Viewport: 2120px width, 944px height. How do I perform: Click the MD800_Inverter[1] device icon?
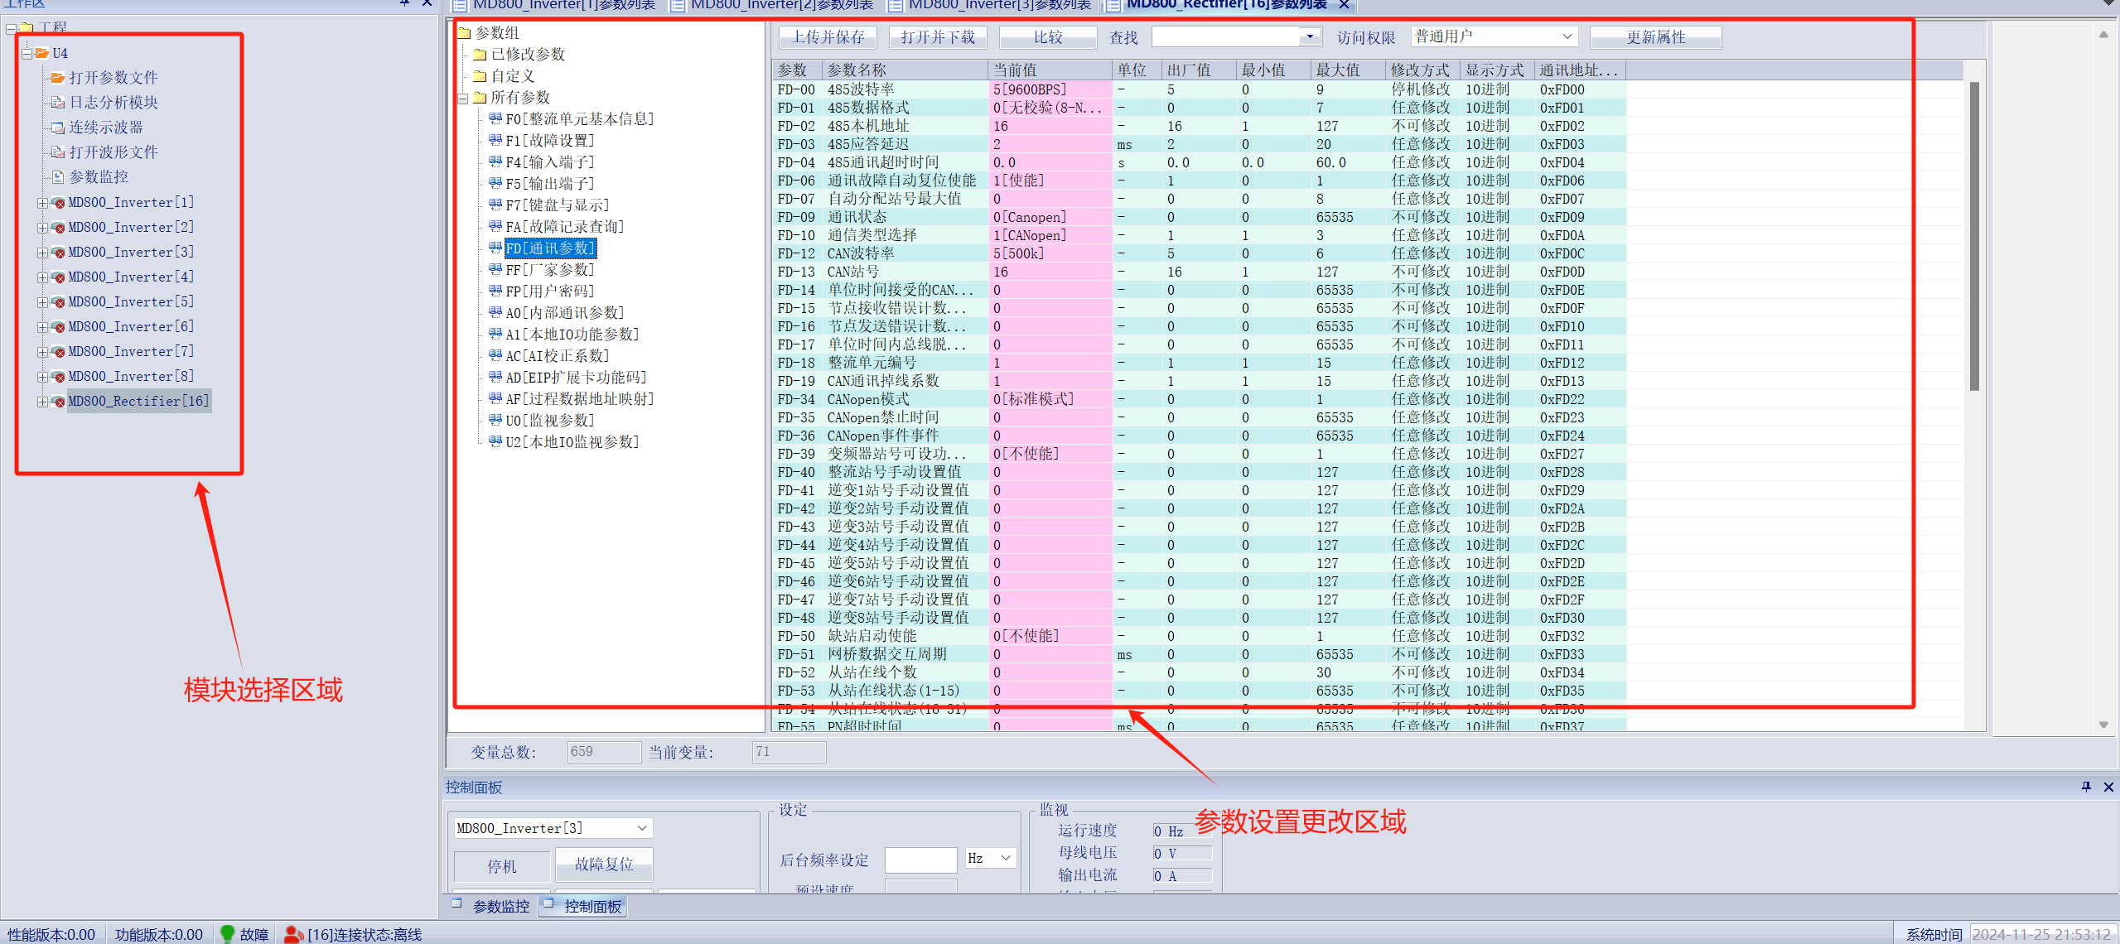point(58,203)
